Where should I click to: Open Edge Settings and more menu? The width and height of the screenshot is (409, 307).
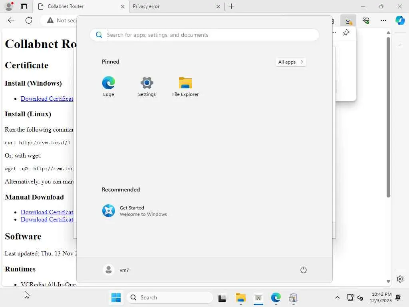pos(383,20)
